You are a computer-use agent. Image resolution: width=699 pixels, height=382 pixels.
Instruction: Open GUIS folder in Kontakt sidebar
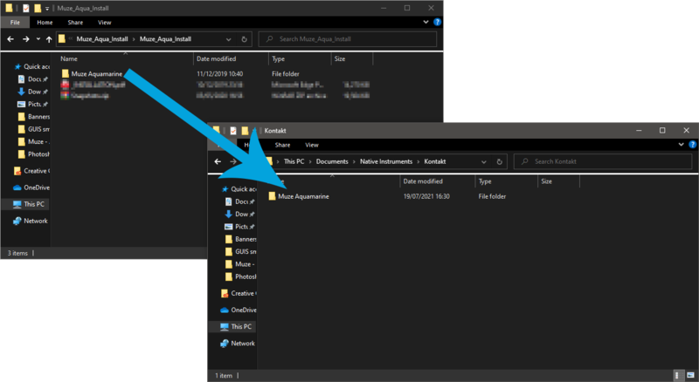point(240,251)
